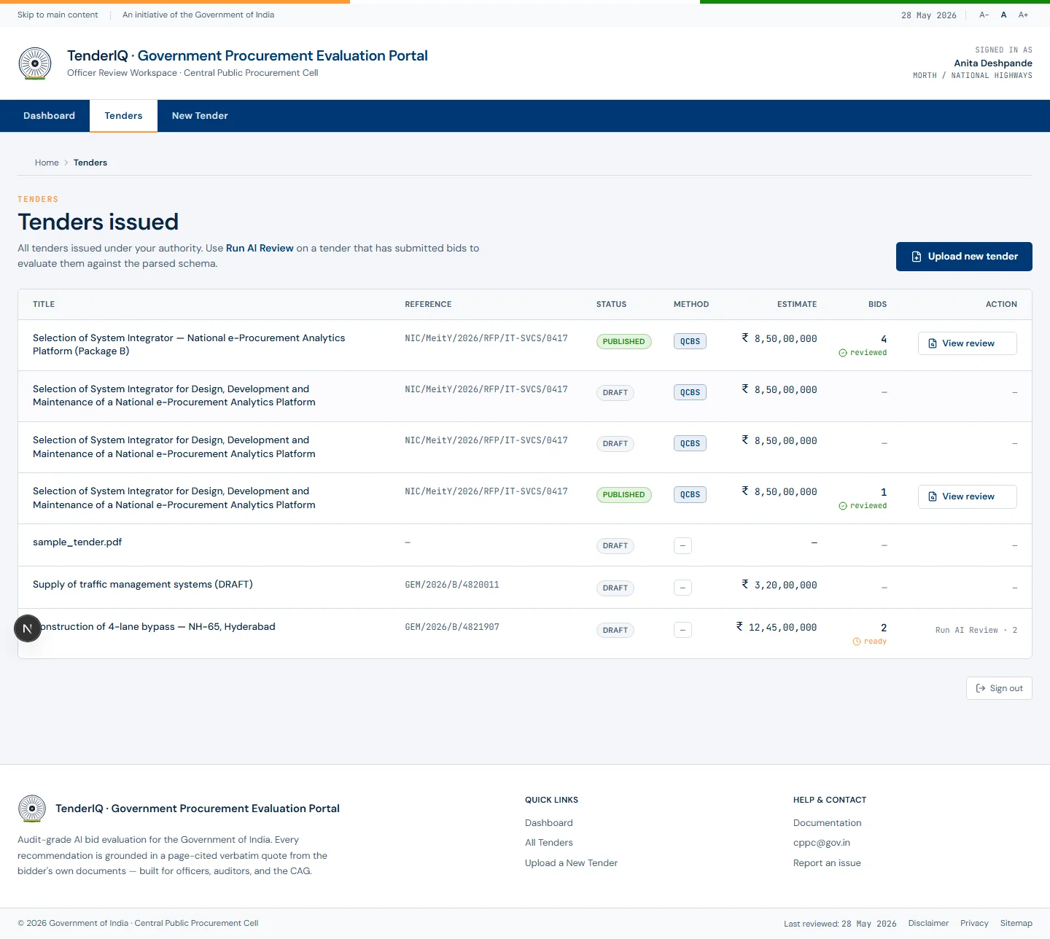Image resolution: width=1050 pixels, height=939 pixels.
Task: Click the footer TenderIQ emblem logo
Action: tap(32, 809)
